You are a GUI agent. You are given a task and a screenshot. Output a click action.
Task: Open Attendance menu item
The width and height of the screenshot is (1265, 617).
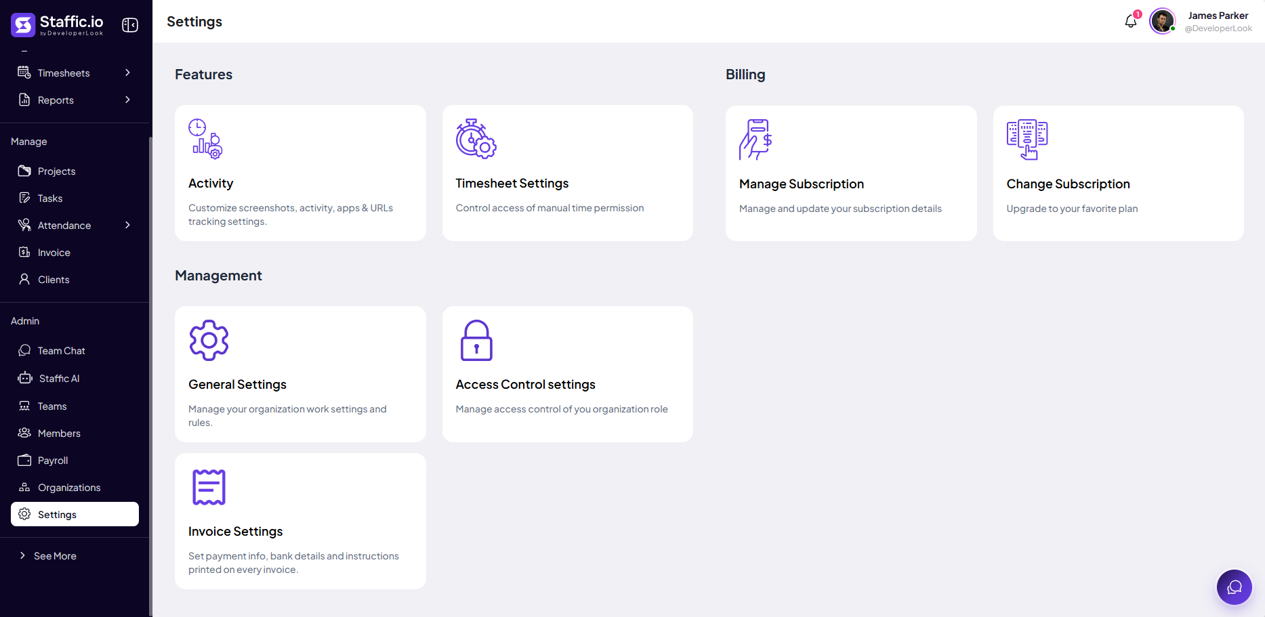click(75, 225)
